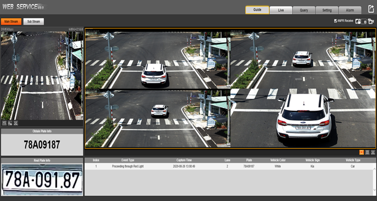This screenshot has width=377, height=201.
Task: Click fullscreen icon below snapshot panel
Action: click(x=373, y=152)
